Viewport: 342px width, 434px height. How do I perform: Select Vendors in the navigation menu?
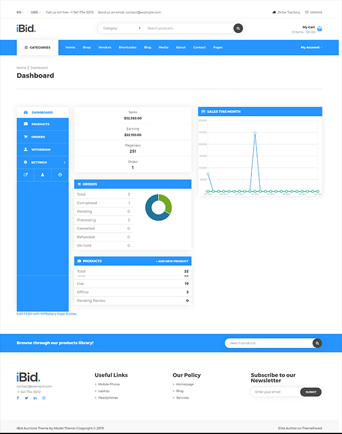coord(105,47)
